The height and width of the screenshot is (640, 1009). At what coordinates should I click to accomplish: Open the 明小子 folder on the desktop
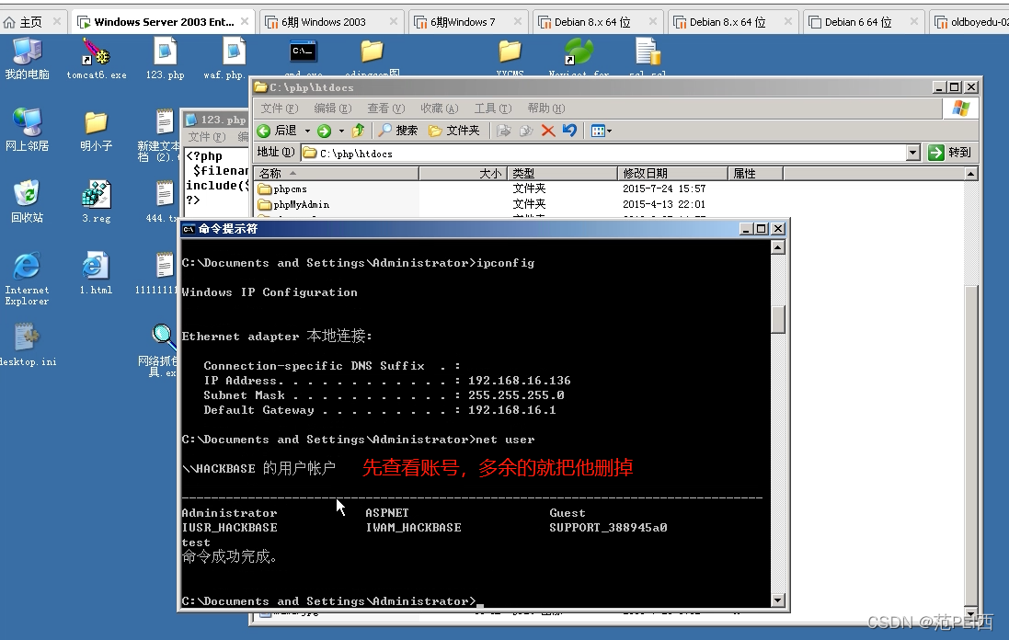[x=96, y=131]
